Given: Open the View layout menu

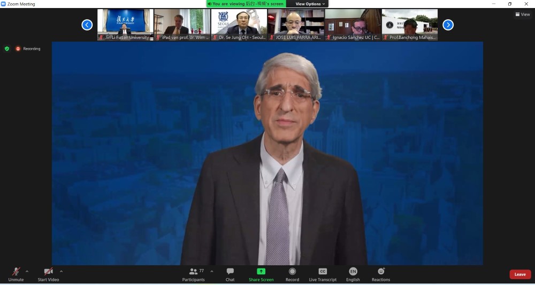Looking at the screenshot, I should [522, 14].
